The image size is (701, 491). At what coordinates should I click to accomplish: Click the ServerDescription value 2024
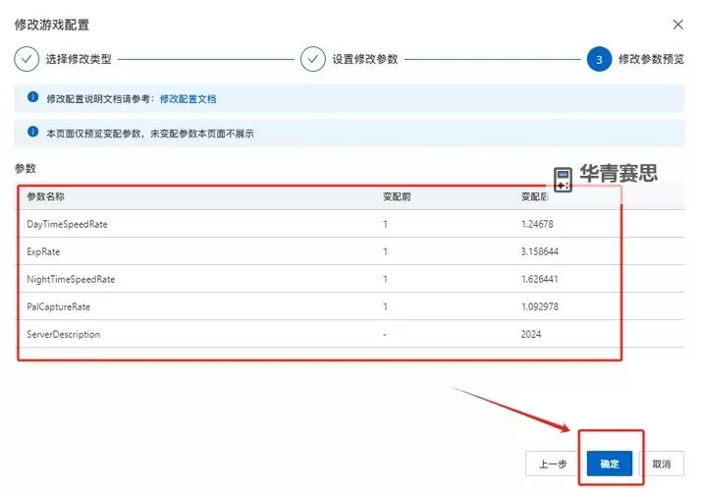pos(532,334)
